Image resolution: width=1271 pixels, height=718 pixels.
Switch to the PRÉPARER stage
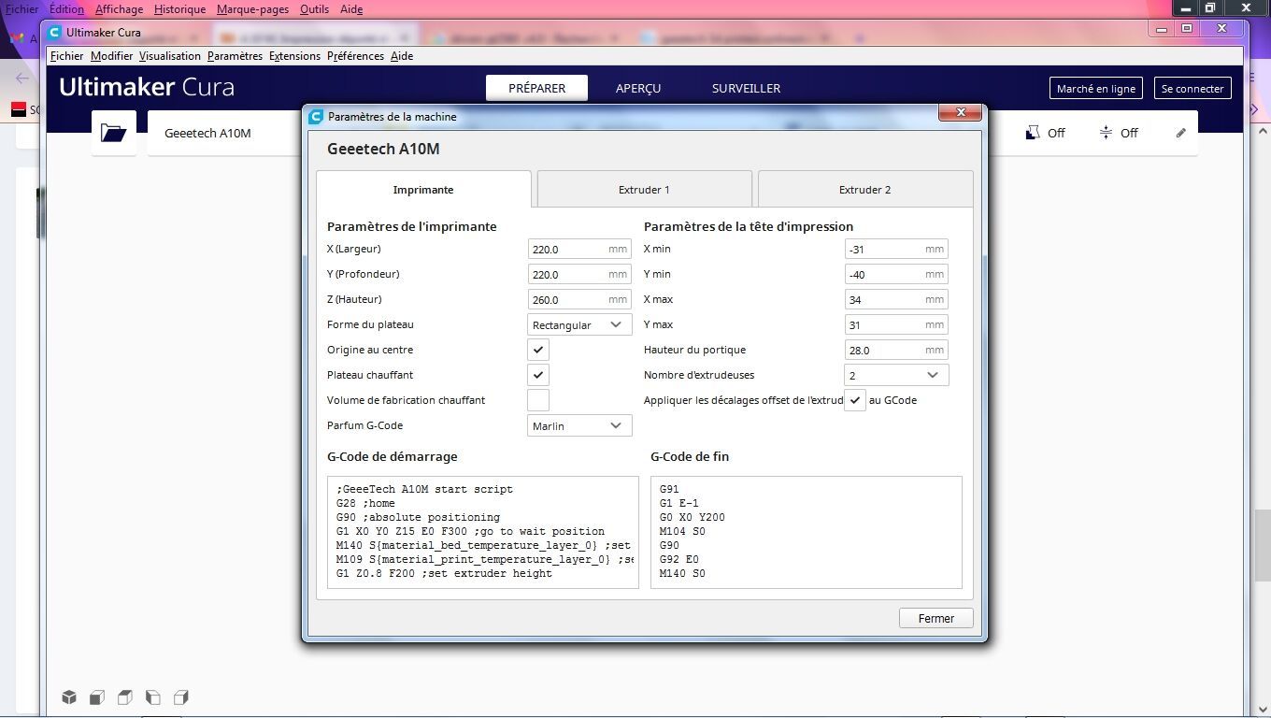[536, 88]
